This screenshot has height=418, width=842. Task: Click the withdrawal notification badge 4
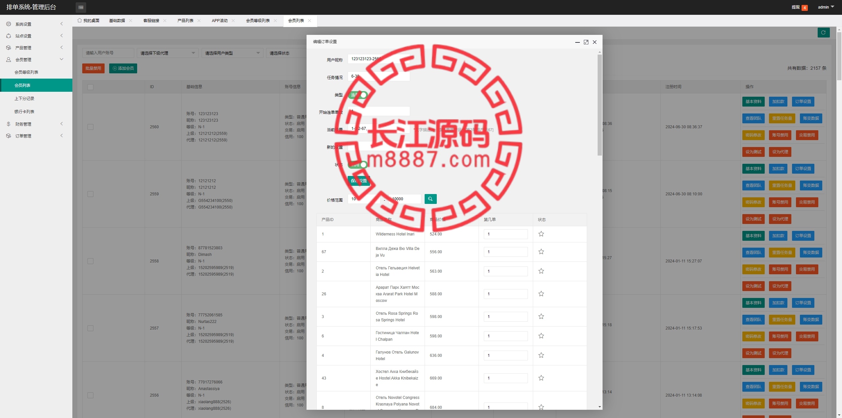[805, 8]
